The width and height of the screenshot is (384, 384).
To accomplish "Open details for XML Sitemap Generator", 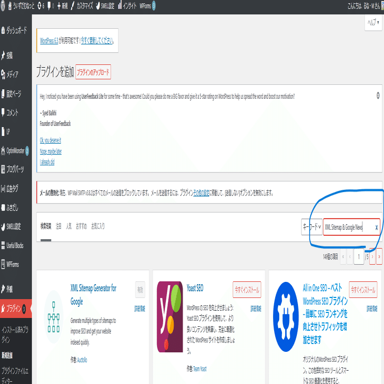I will pos(140,309).
